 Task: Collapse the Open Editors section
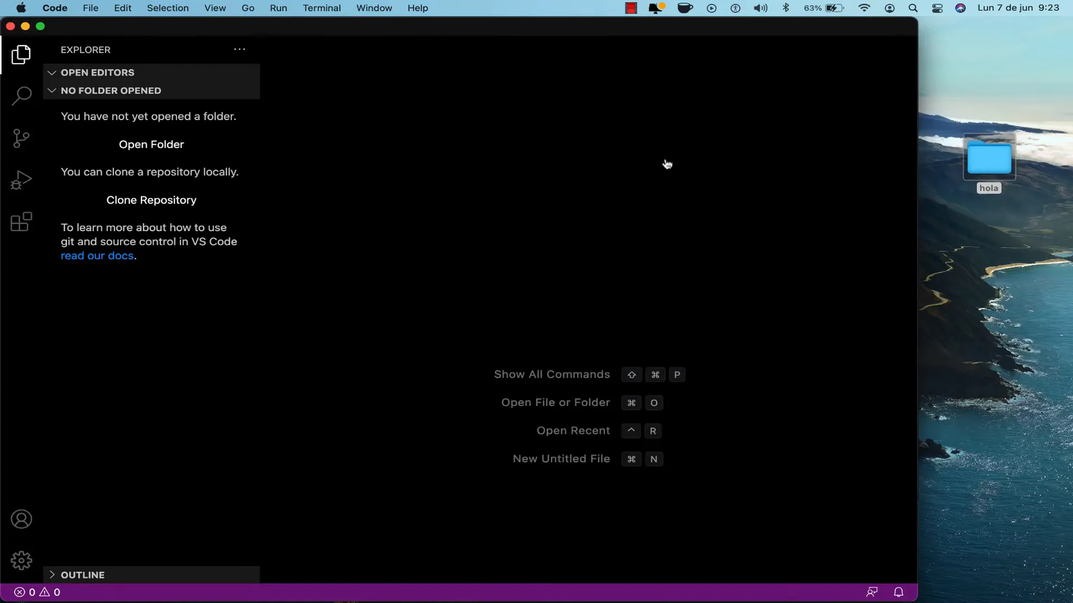tap(152, 72)
